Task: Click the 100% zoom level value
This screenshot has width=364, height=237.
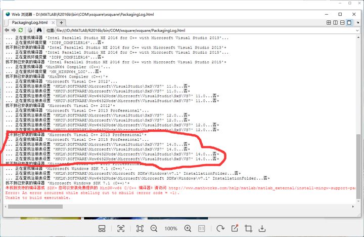Action: [171, 228]
